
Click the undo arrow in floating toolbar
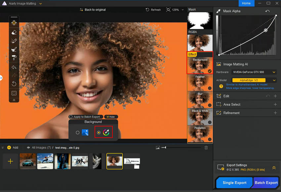click(x=14, y=67)
